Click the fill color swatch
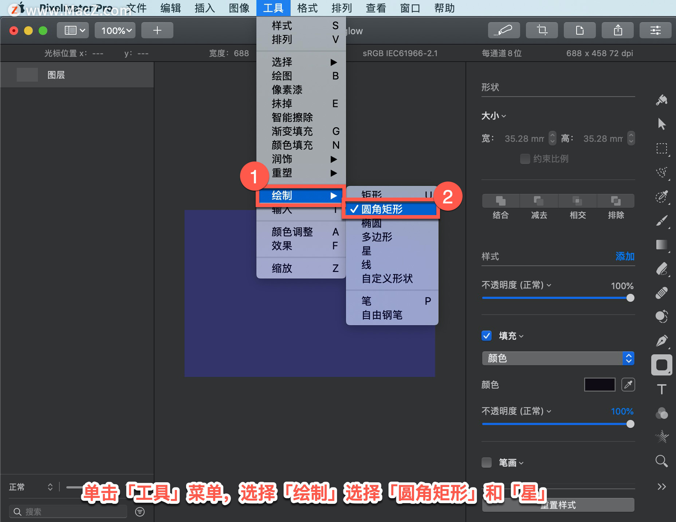 click(x=600, y=385)
